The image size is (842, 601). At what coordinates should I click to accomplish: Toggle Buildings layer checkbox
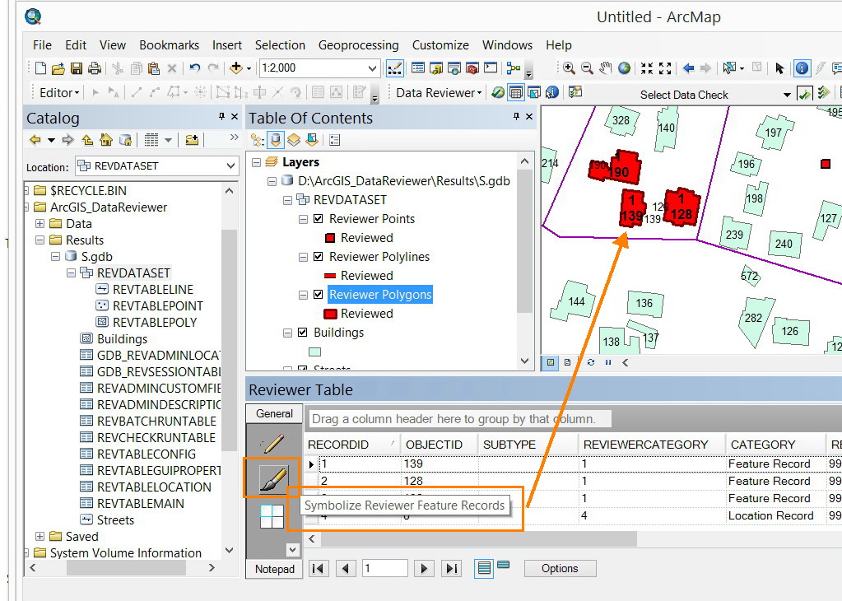pos(302,333)
